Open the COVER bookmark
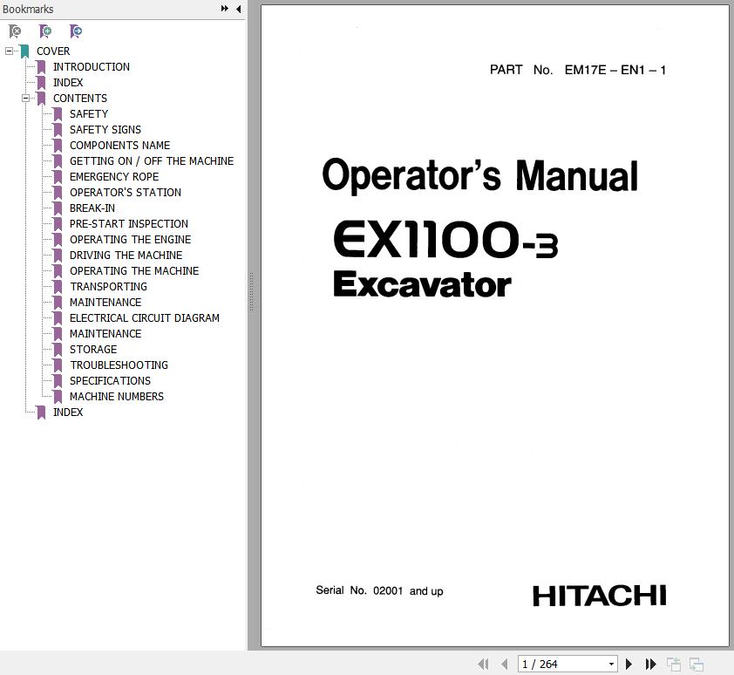 (53, 51)
